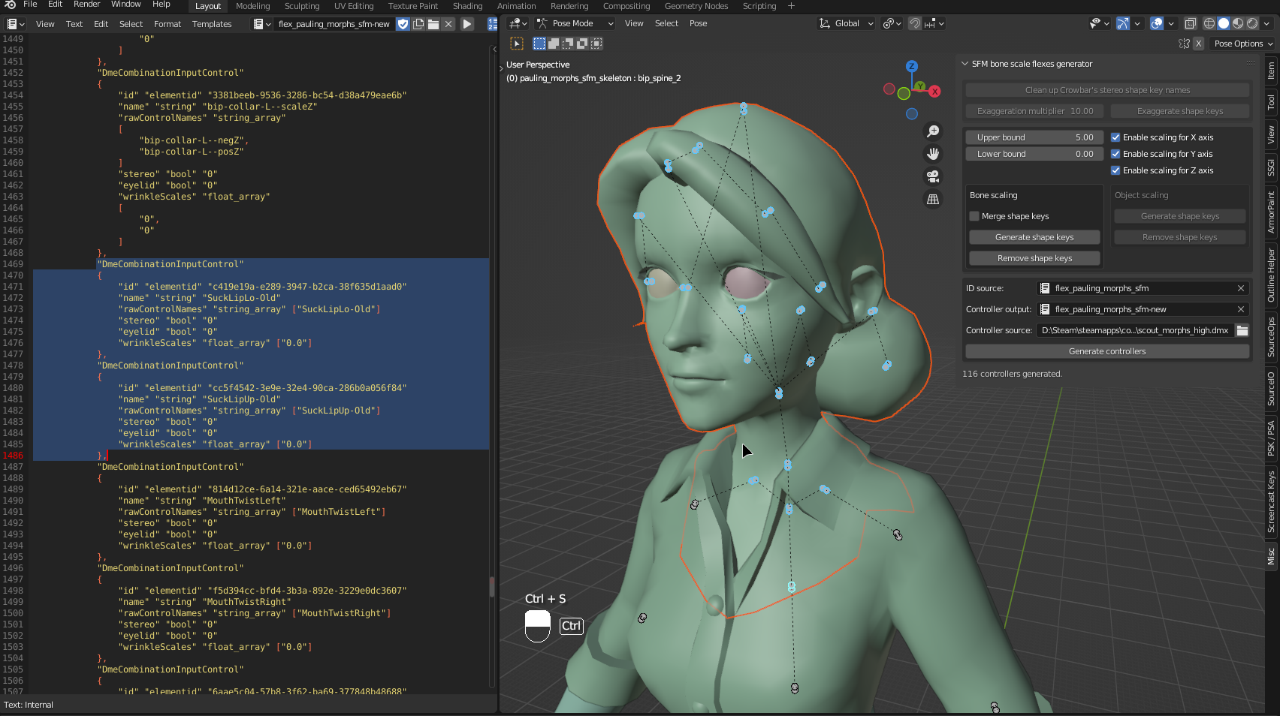
Task: Switch perspective/orthographic with grid gizmo
Action: (933, 199)
